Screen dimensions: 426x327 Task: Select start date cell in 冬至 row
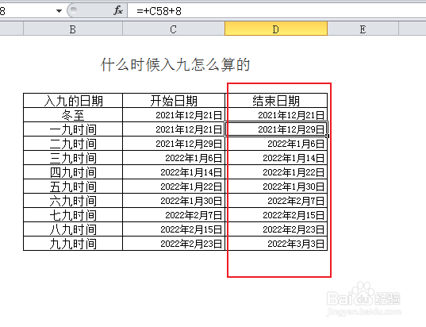coord(174,115)
